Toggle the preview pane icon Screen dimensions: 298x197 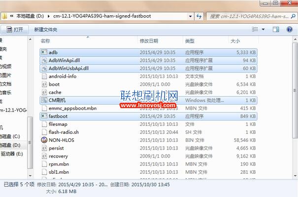pyautogui.click(x=276, y=29)
